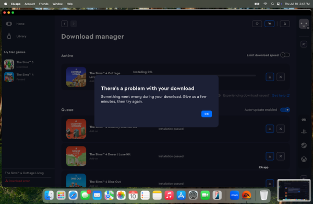Click the PlayStation icon in right sidebar
This screenshot has width=313, height=204.
[304, 132]
